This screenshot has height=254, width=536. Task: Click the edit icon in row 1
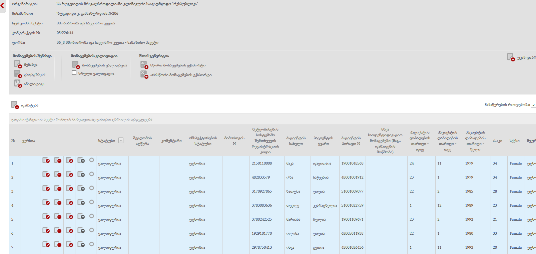pos(46,161)
